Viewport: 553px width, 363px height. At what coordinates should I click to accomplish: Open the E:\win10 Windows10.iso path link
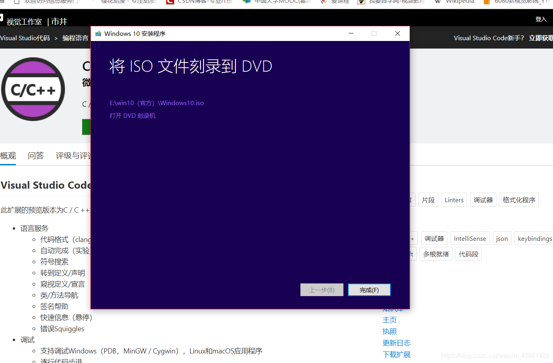(157, 103)
